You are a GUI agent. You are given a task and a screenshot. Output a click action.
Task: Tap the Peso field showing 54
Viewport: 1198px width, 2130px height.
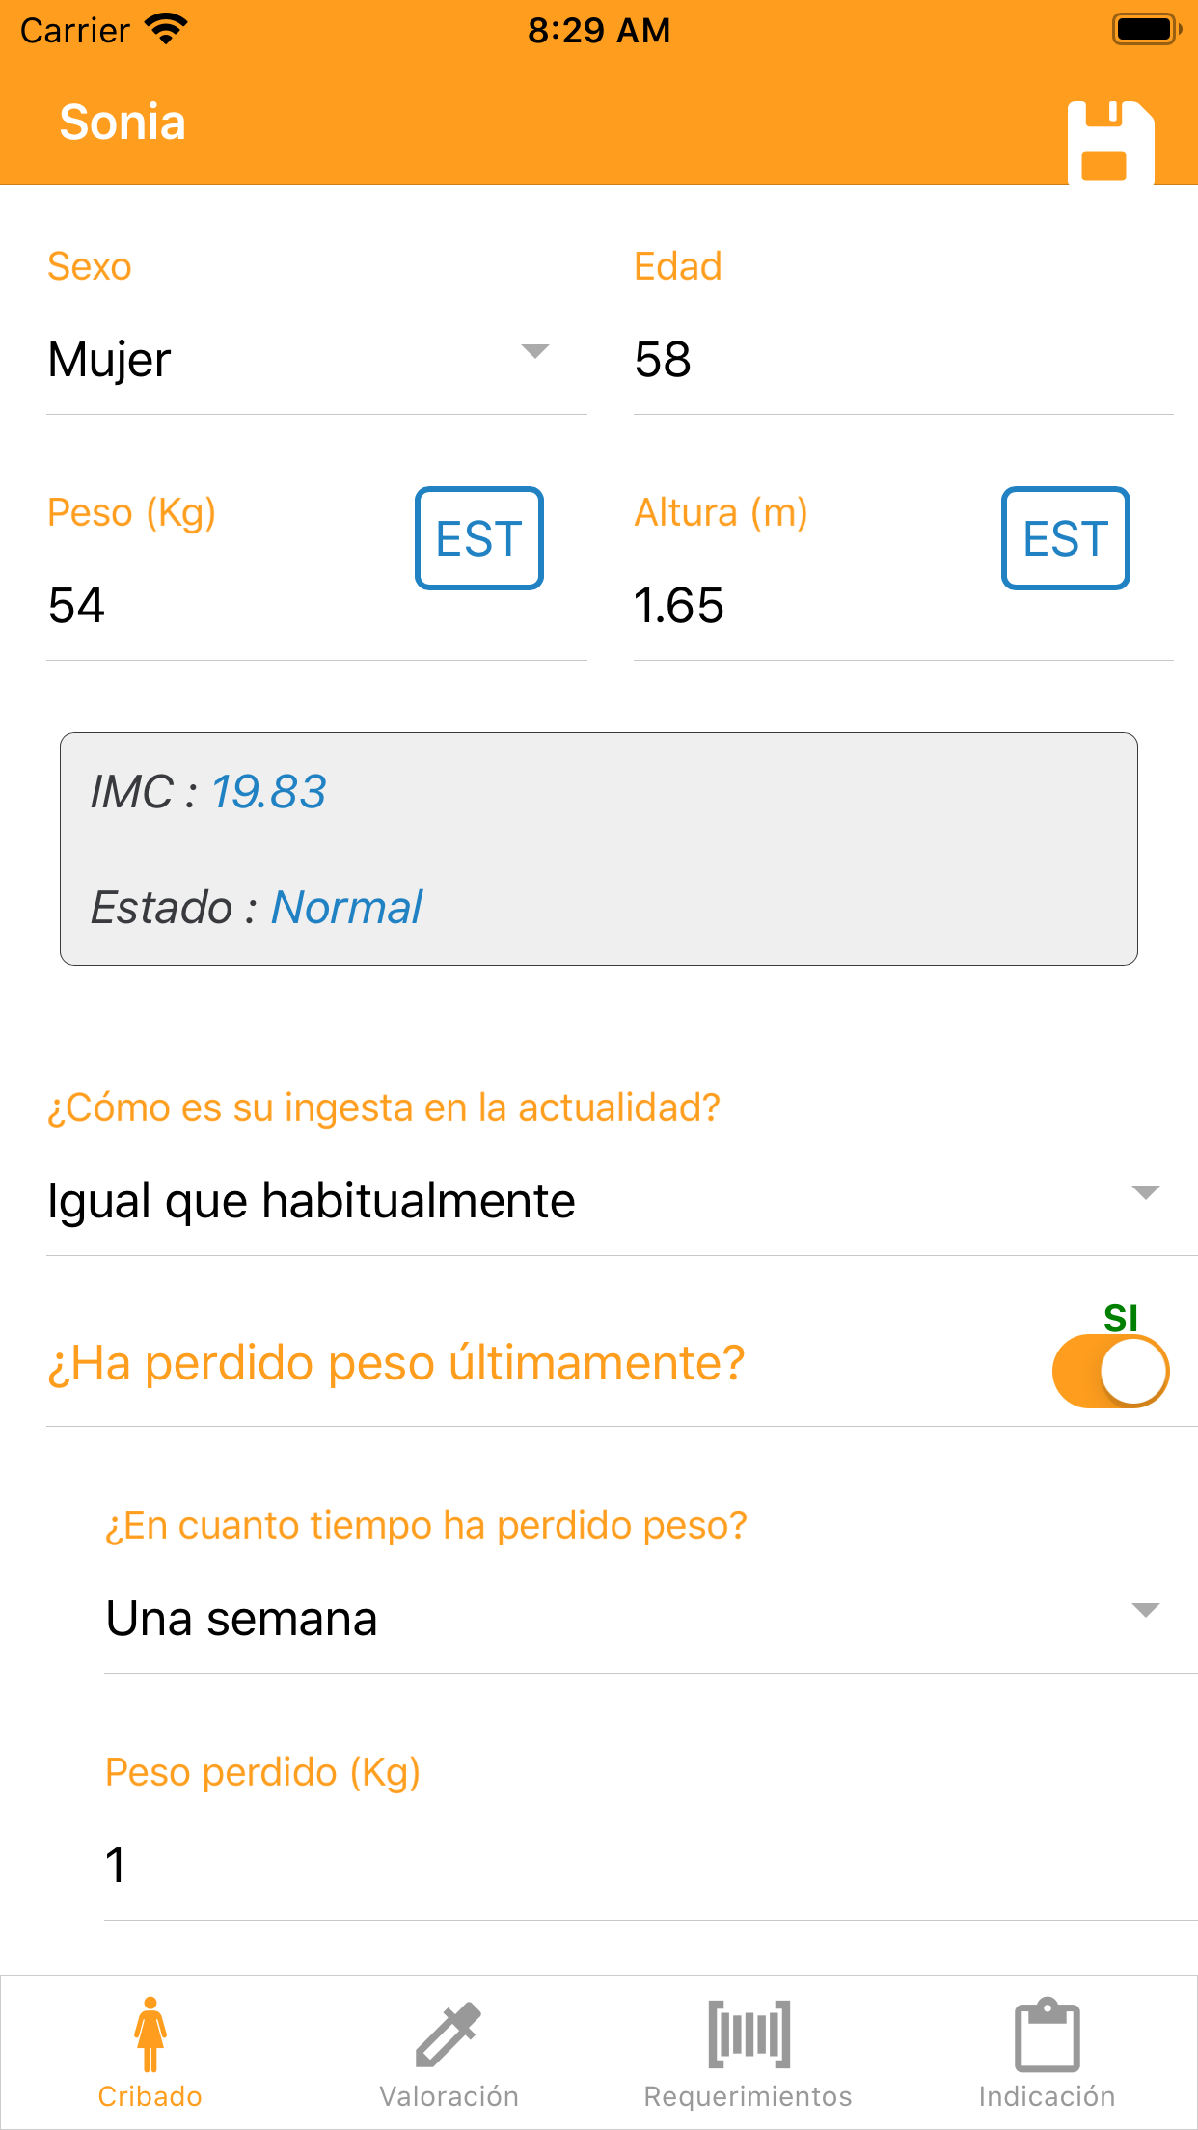(222, 606)
